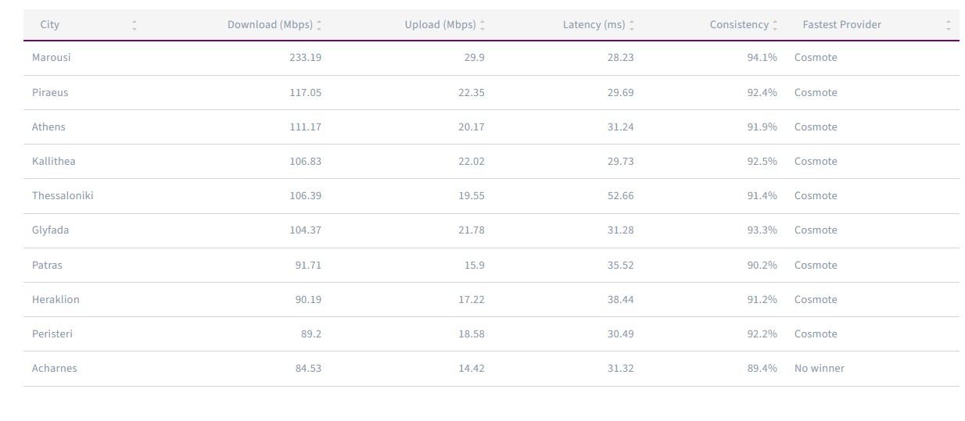Select the Heraklion table row
Image resolution: width=965 pixels, height=421 pixels.
(x=56, y=300)
